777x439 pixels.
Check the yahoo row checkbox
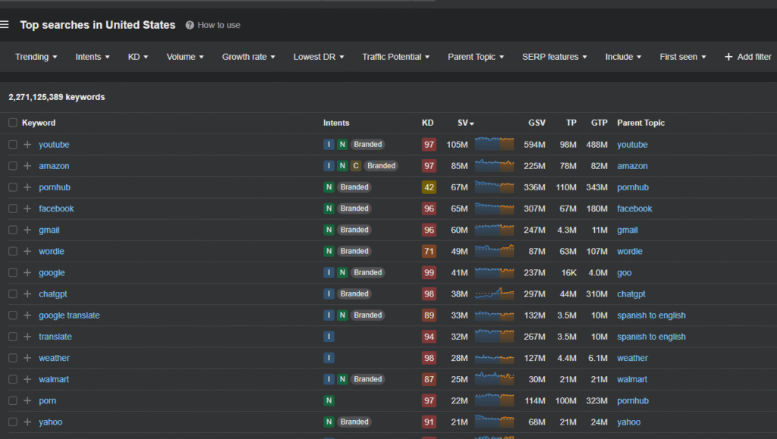(13, 422)
